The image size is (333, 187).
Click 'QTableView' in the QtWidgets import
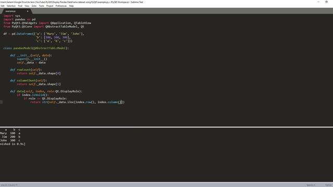tap(82, 23)
